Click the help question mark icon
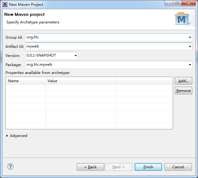198x178 pixels. [10, 166]
